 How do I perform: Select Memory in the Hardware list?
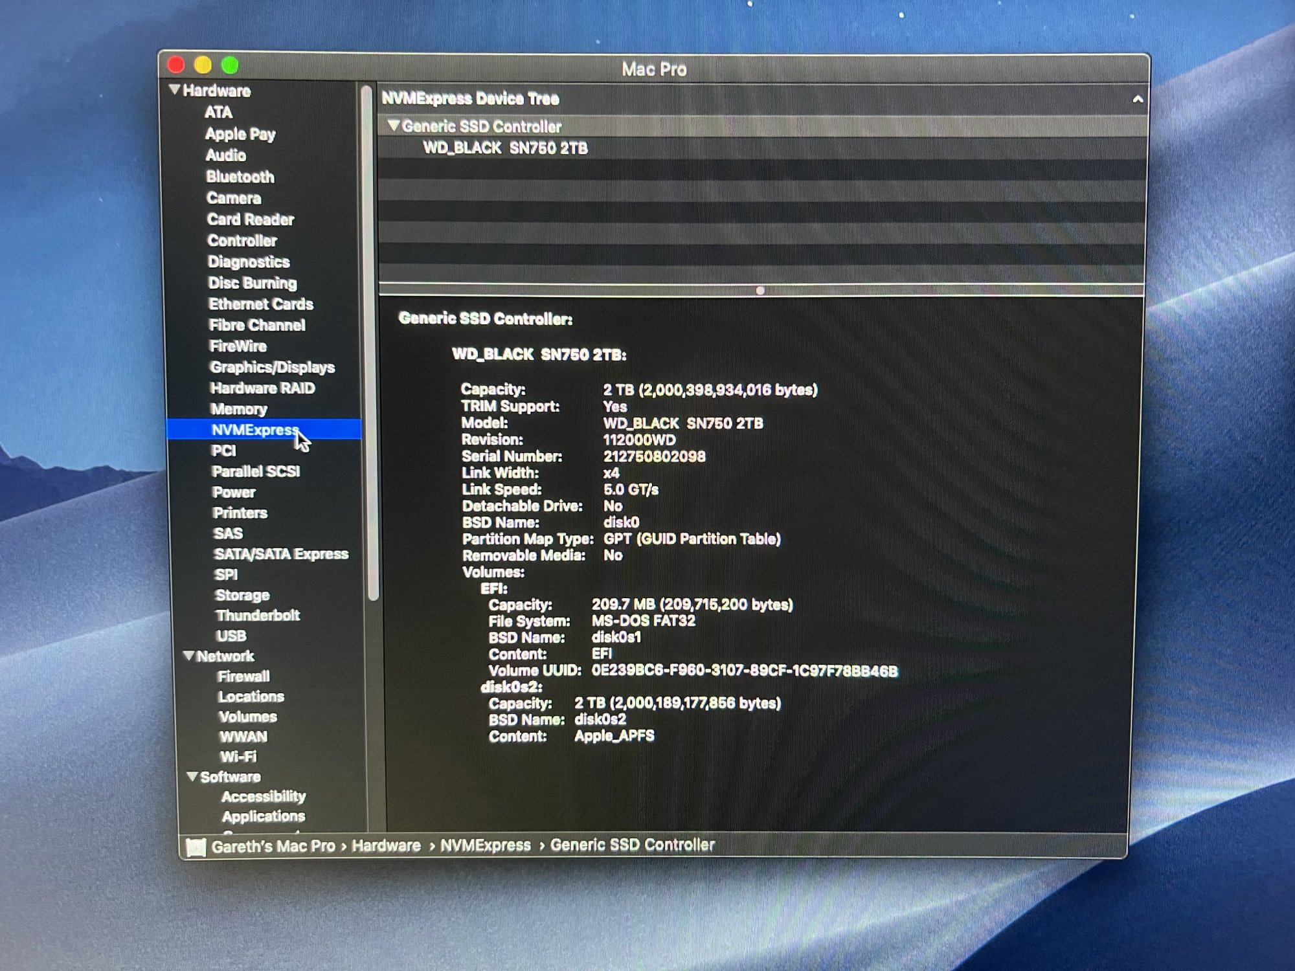pyautogui.click(x=238, y=409)
